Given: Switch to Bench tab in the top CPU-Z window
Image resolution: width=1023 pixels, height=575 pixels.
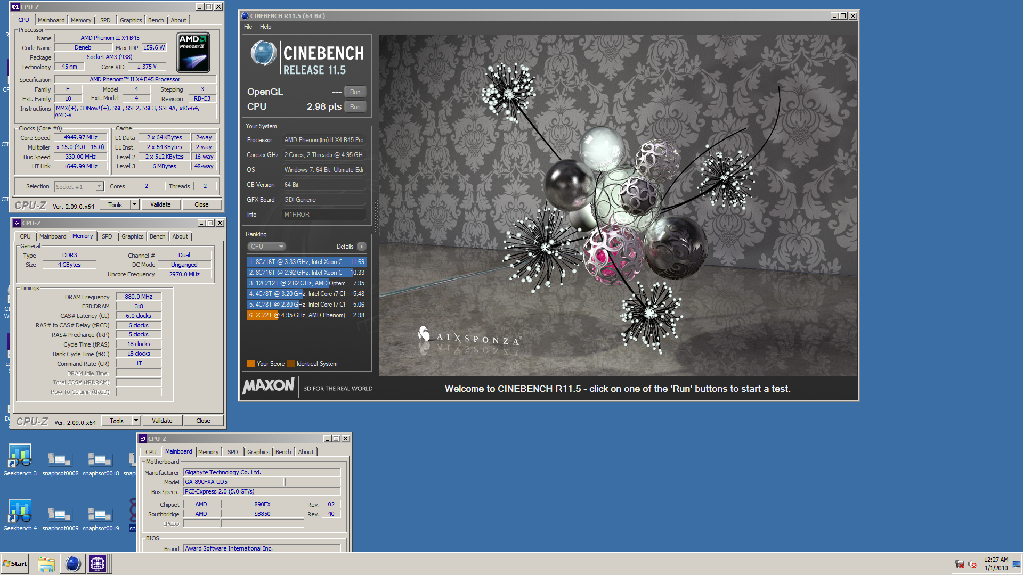Looking at the screenshot, I should [x=156, y=20].
